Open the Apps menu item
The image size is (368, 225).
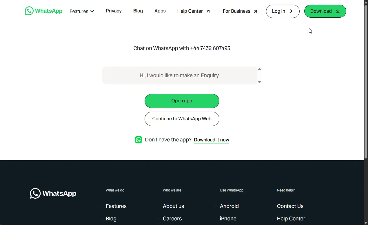click(160, 11)
